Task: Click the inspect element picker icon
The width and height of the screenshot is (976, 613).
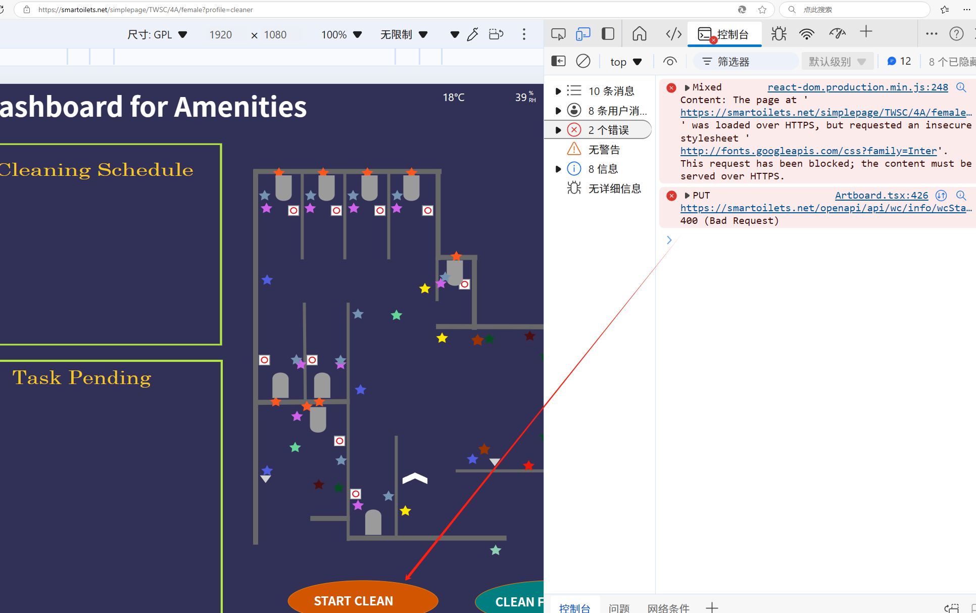Action: point(558,34)
